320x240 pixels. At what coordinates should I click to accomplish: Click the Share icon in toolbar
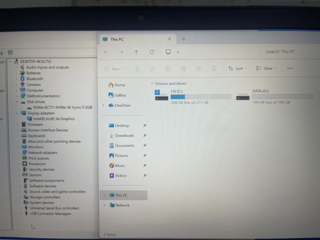coord(199,69)
